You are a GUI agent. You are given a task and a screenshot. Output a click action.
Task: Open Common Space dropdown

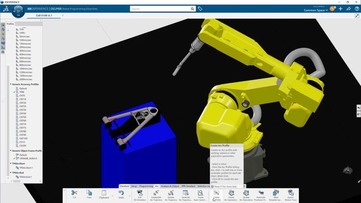click(316, 10)
